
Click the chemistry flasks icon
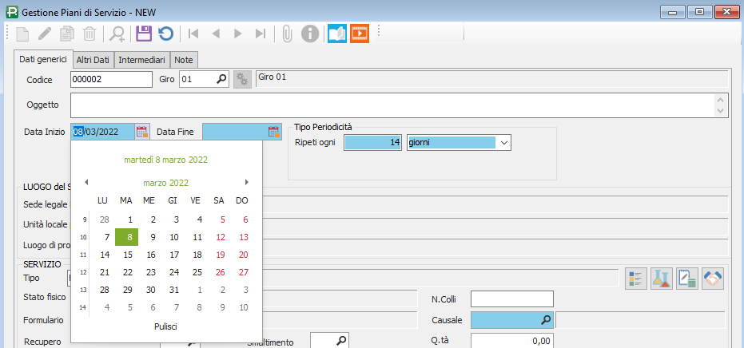(662, 278)
